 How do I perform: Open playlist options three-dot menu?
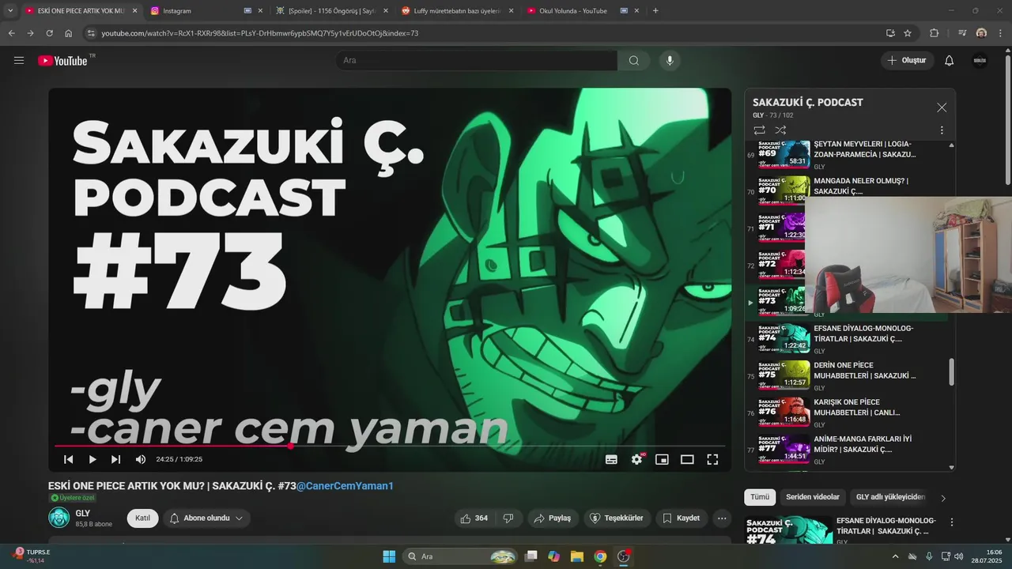pos(942,130)
